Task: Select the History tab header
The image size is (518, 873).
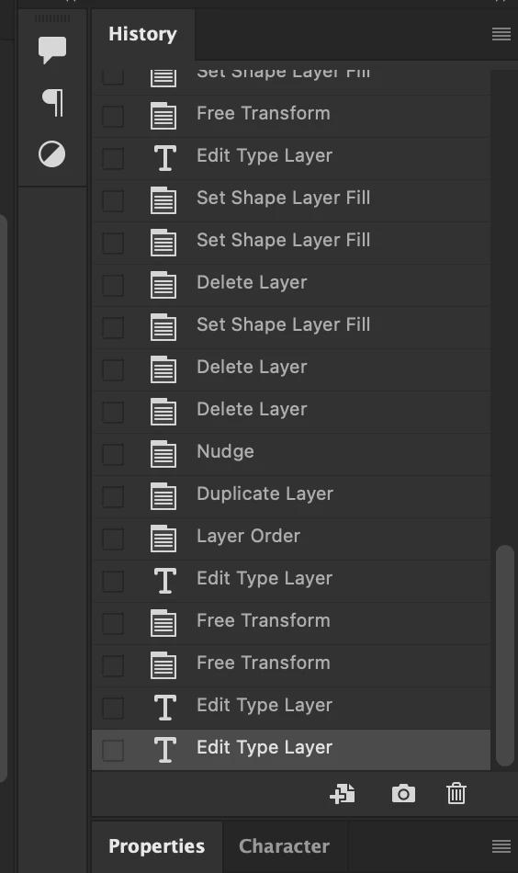Action: pos(143,34)
